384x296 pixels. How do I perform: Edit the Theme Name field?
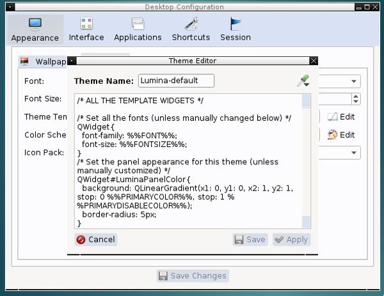tap(176, 81)
